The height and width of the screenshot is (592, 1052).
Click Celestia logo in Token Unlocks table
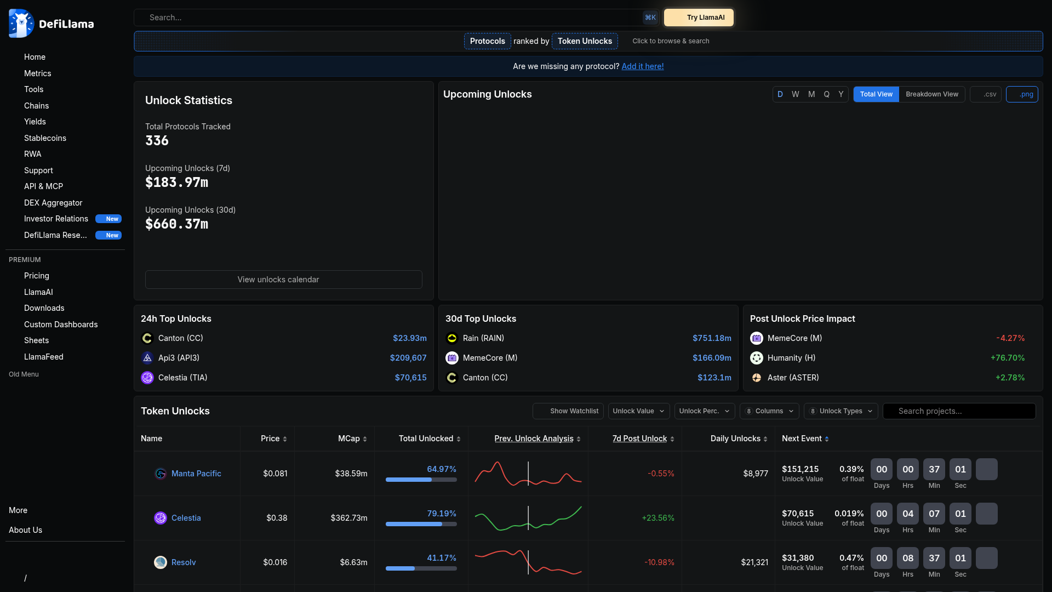pyautogui.click(x=160, y=518)
